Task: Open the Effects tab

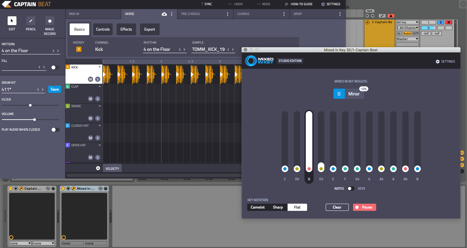Action: 126,29
